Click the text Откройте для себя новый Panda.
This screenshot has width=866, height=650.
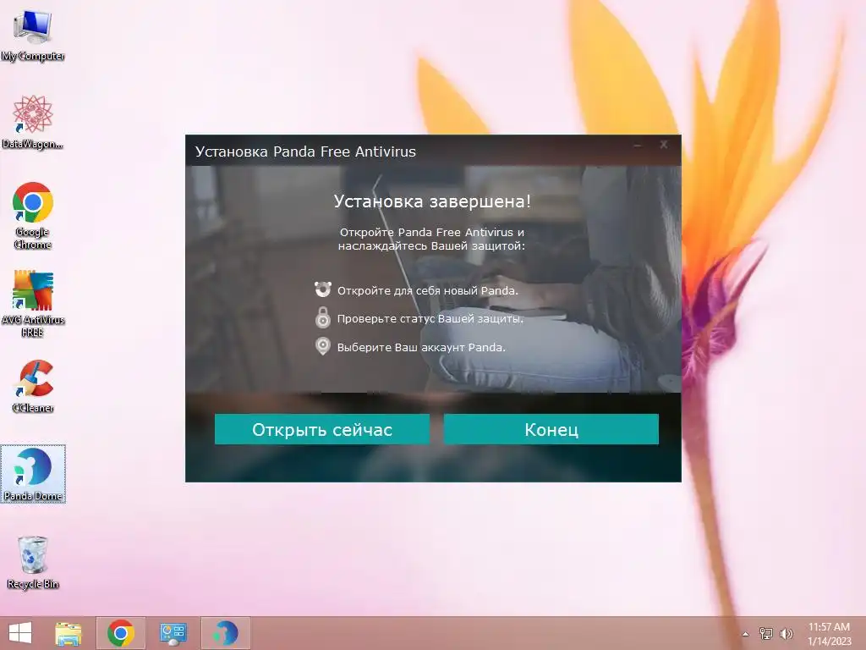click(427, 291)
